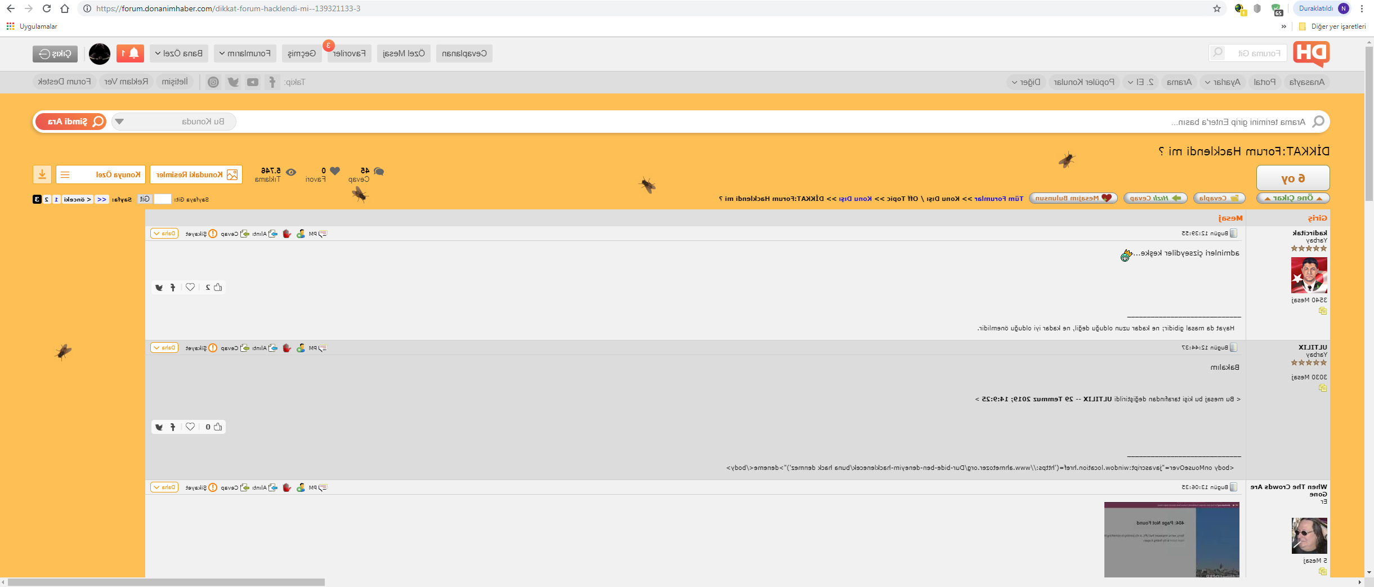Report kadircitak's post with Şikayet

pyautogui.click(x=201, y=234)
